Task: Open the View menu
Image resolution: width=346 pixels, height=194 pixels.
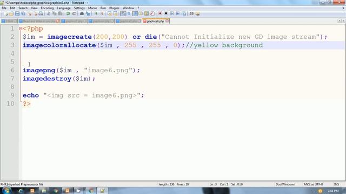Action: coord(34,8)
